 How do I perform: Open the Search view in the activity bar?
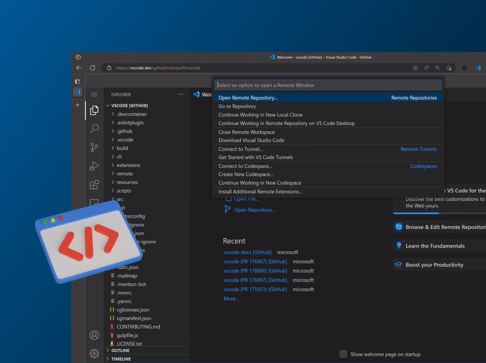(x=94, y=129)
